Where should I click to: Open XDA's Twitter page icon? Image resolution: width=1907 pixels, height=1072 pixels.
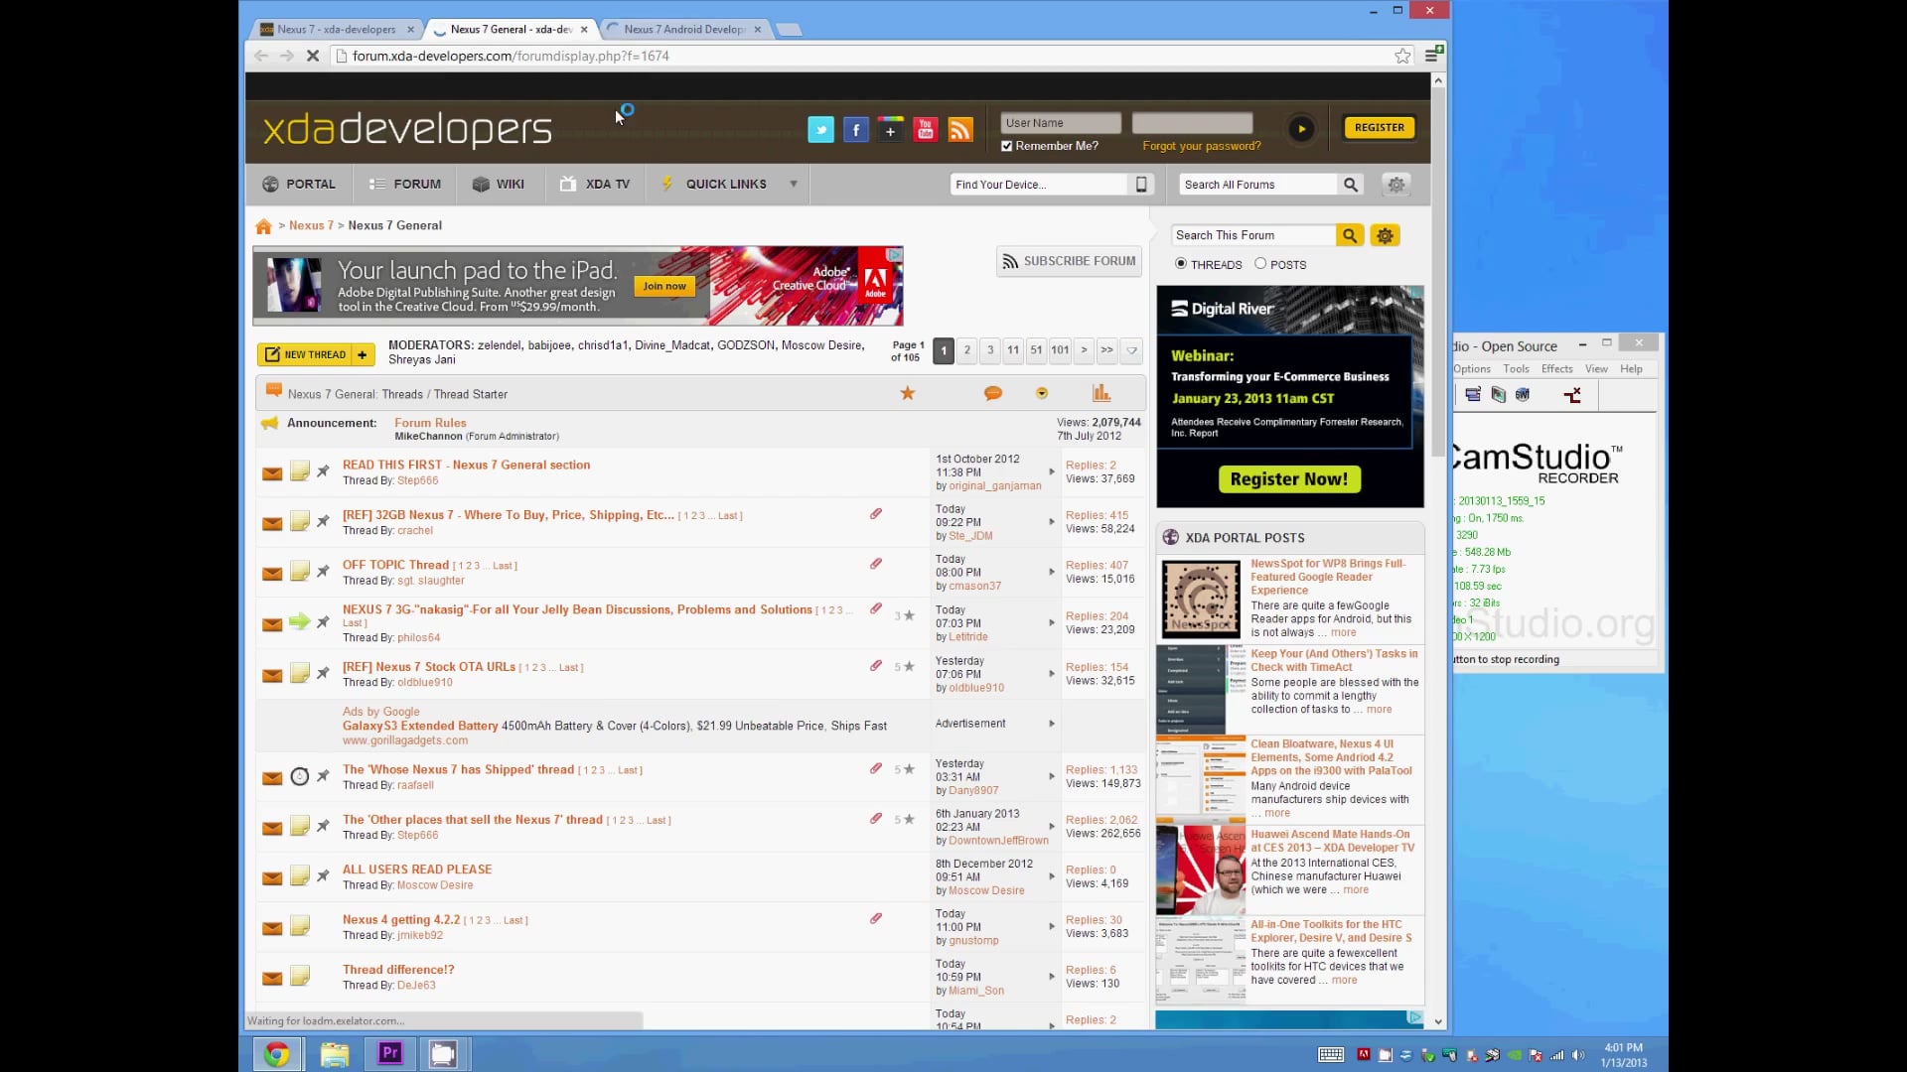(x=820, y=129)
